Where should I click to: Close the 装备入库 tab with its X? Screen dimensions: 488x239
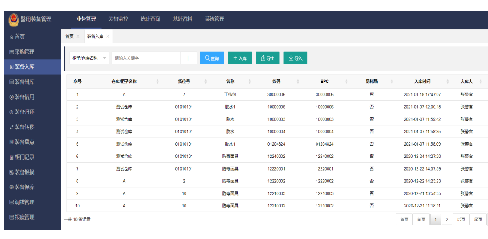coord(108,36)
